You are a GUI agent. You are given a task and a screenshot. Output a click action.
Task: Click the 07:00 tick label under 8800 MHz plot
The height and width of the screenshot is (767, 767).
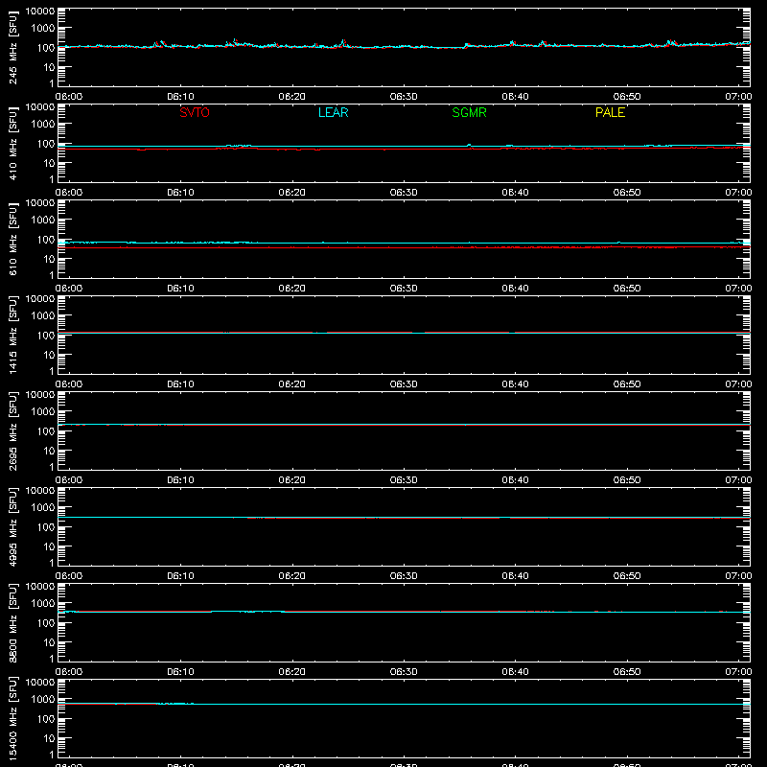coord(738,672)
